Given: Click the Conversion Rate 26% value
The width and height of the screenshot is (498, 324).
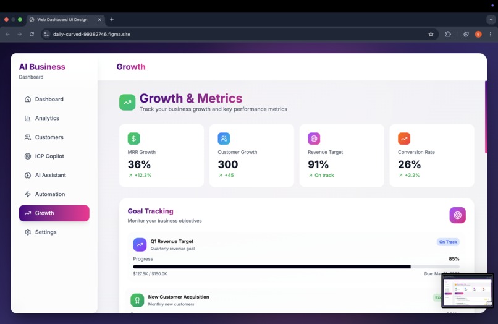Looking at the screenshot, I should pyautogui.click(x=410, y=164).
